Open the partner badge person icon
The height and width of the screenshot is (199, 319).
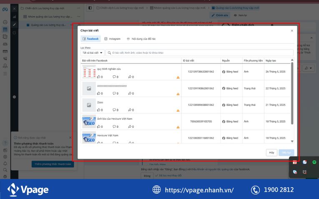click(5, 66)
